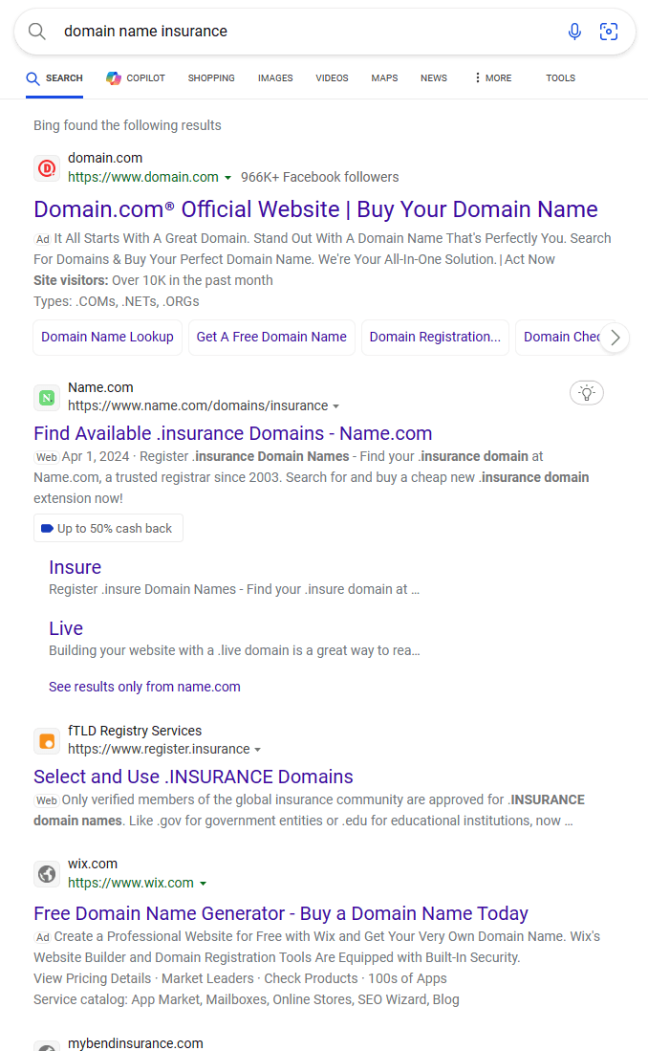This screenshot has height=1051, width=648.
Task: Click the Copilot colorful logo icon
Action: point(114,78)
